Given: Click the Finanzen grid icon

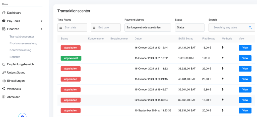Looking at the screenshot, I should coord(4,29).
